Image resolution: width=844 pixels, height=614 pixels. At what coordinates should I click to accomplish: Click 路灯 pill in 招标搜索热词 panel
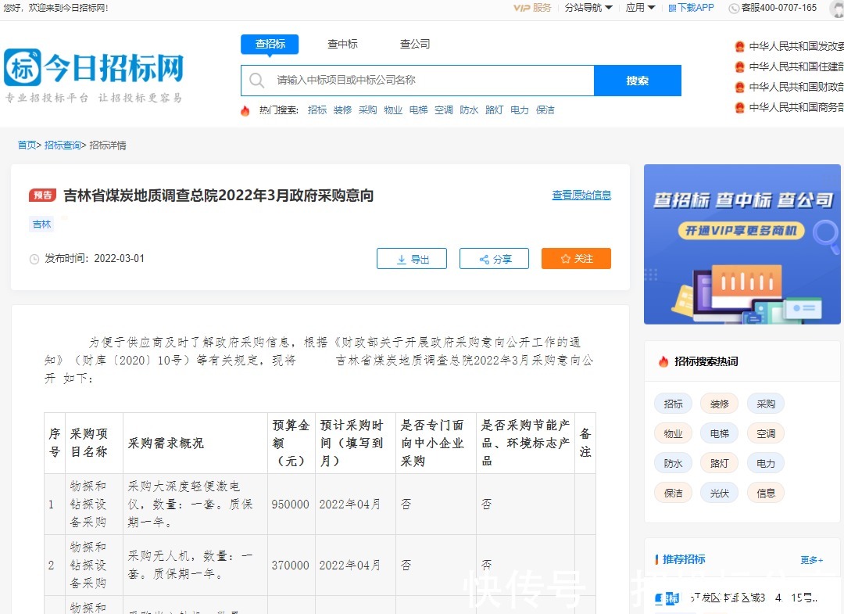coord(719,463)
